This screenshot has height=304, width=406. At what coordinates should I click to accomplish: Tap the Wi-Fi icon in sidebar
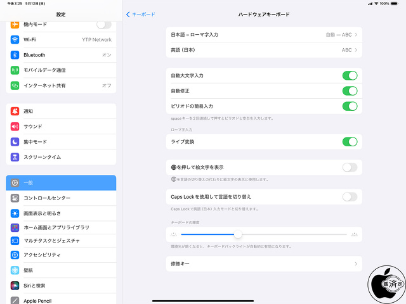[x=15, y=39]
